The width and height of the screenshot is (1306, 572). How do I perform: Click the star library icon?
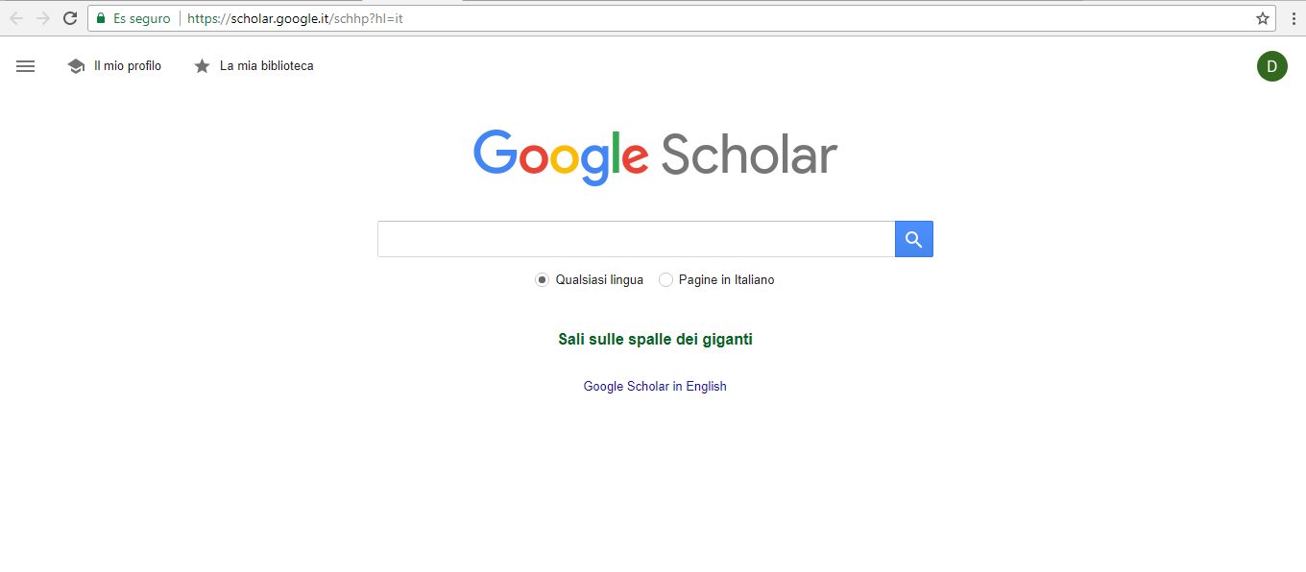click(x=202, y=66)
